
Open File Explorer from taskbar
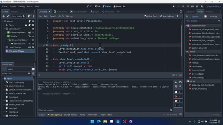coord(105,122)
